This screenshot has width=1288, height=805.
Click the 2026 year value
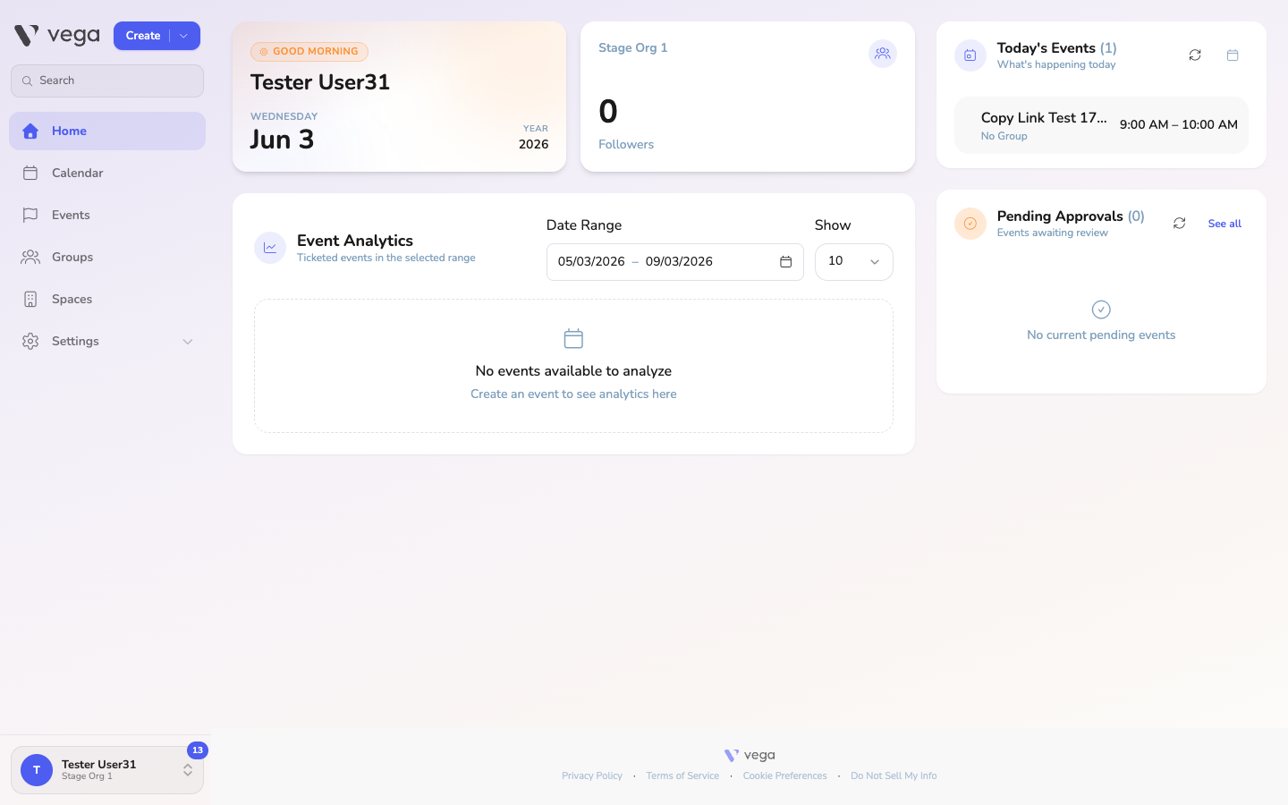click(x=534, y=144)
